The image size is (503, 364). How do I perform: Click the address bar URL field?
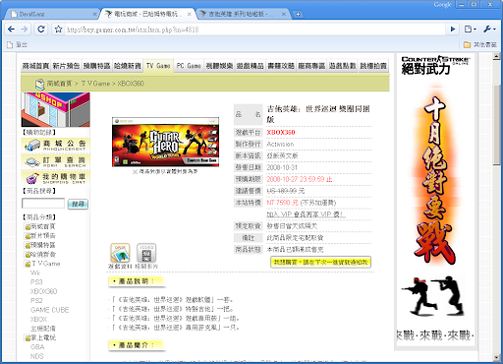[x=255, y=30]
